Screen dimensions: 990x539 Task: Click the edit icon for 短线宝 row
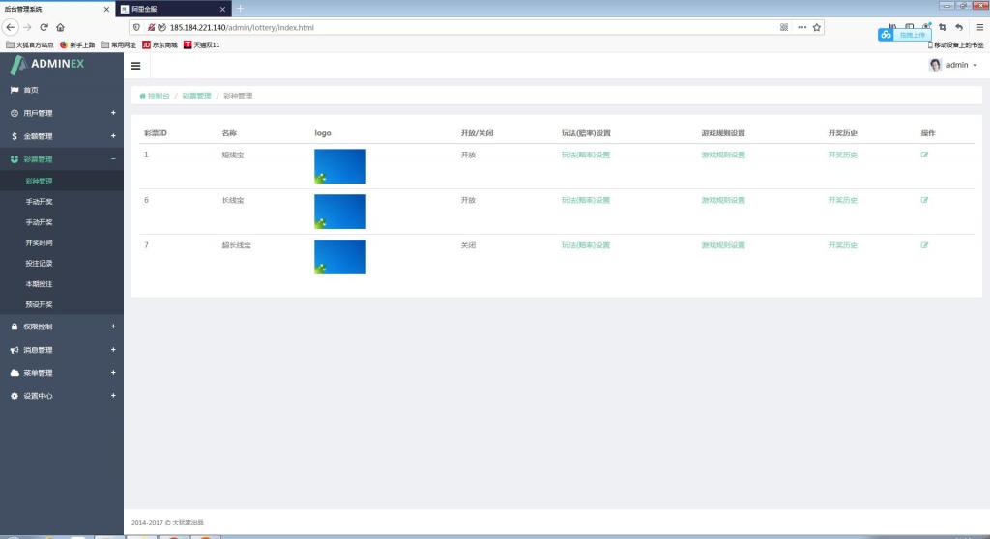point(924,155)
